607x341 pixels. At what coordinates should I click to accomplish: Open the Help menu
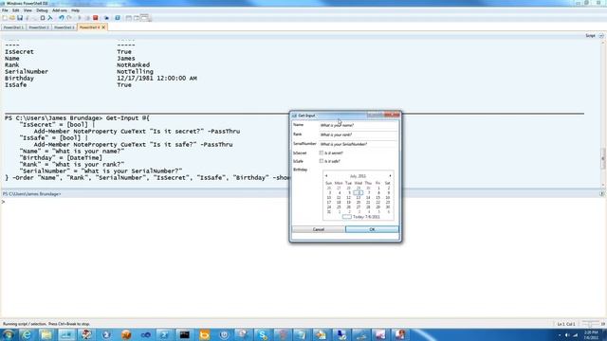coord(75,10)
